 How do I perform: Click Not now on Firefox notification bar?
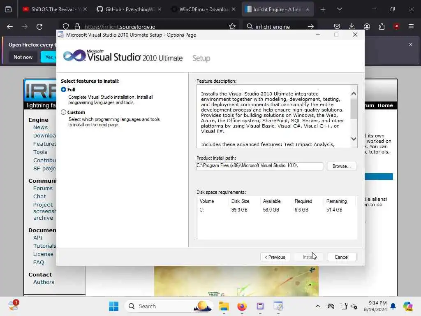[23, 57]
